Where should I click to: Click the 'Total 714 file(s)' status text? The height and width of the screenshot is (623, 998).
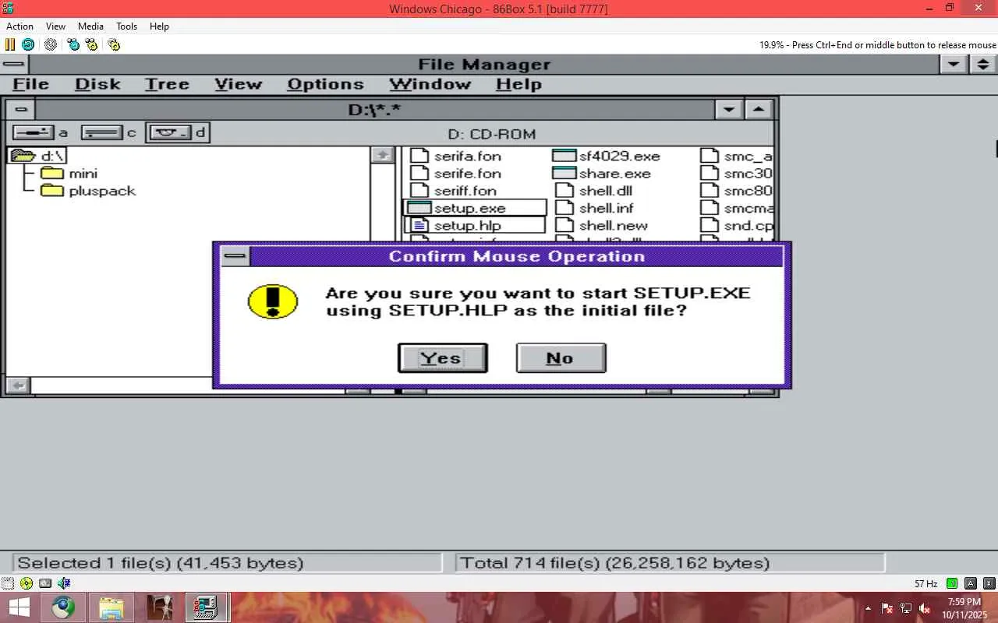(615, 563)
